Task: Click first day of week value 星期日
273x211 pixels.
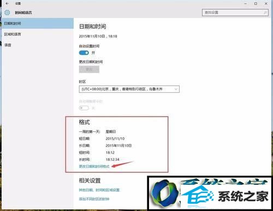Action: click(111, 131)
